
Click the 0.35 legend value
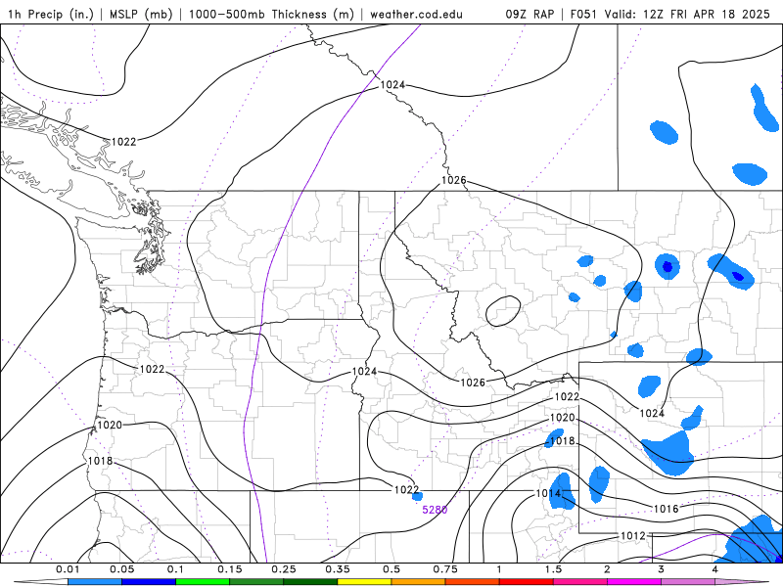[x=338, y=569]
